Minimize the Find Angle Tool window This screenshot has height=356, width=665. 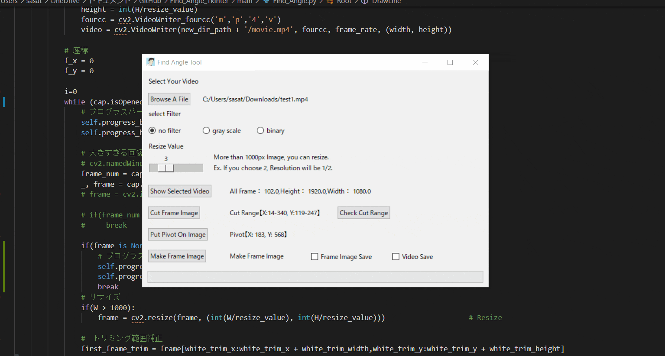(x=425, y=62)
